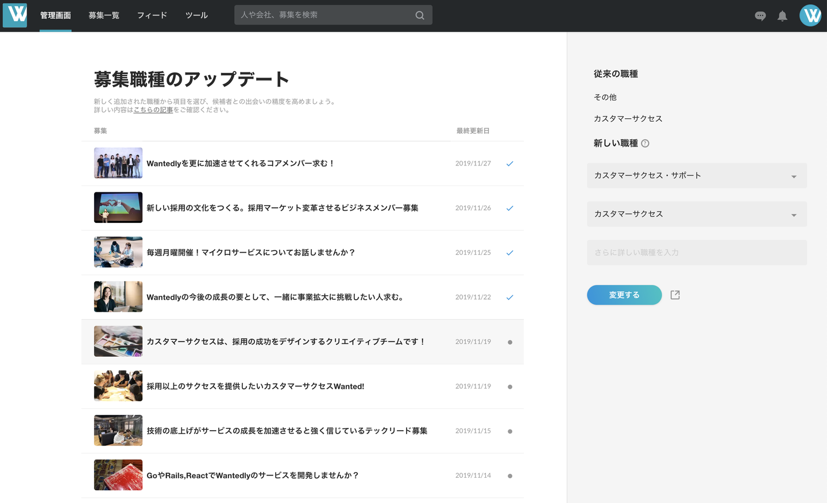The image size is (827, 503).
Task: Click the checkmark on the 2019/11/22 row
Action: pos(509,297)
